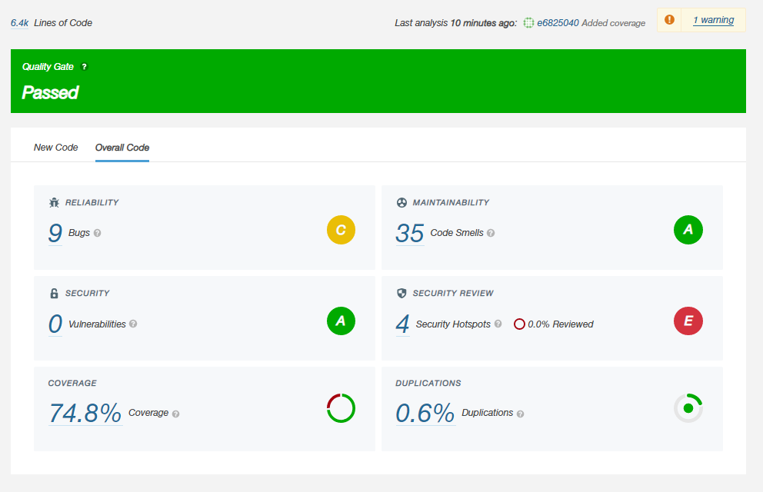Click the Security Review shield icon

point(401,293)
